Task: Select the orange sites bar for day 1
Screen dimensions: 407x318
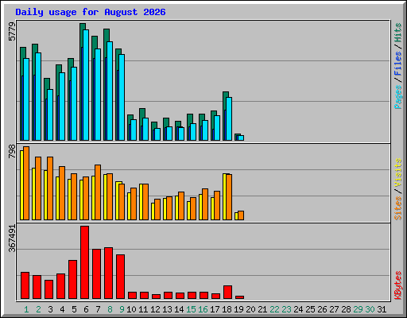Action: tap(26, 183)
